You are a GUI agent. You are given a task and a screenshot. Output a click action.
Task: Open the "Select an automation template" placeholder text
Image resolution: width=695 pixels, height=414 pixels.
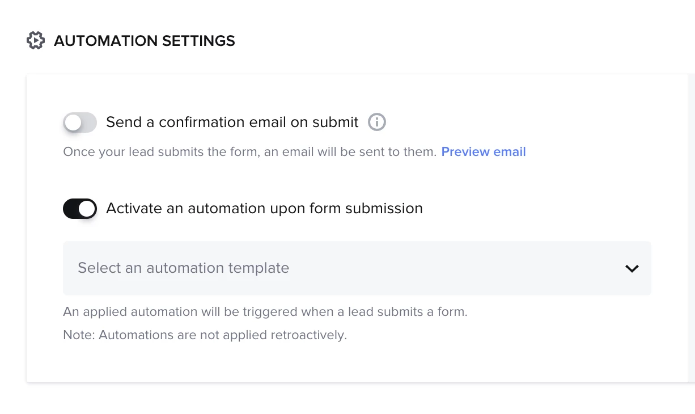coord(183,268)
